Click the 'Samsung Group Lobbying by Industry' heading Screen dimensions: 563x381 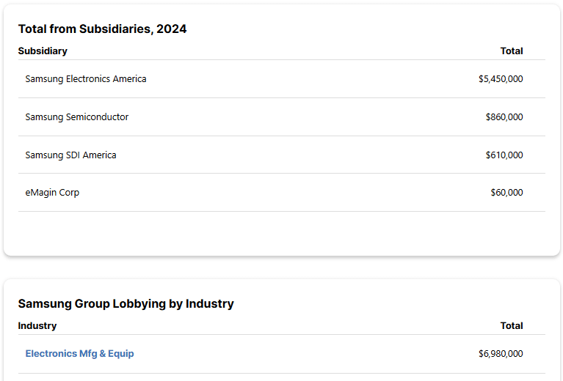126,304
